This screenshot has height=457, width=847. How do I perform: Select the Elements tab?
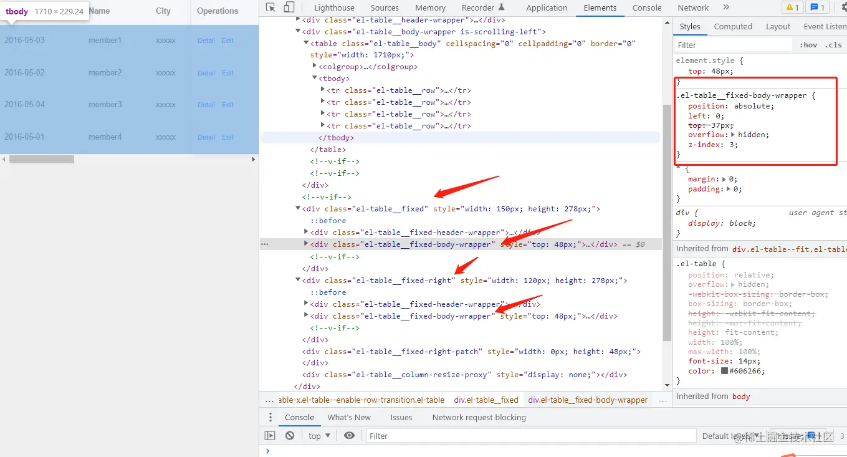click(x=600, y=7)
